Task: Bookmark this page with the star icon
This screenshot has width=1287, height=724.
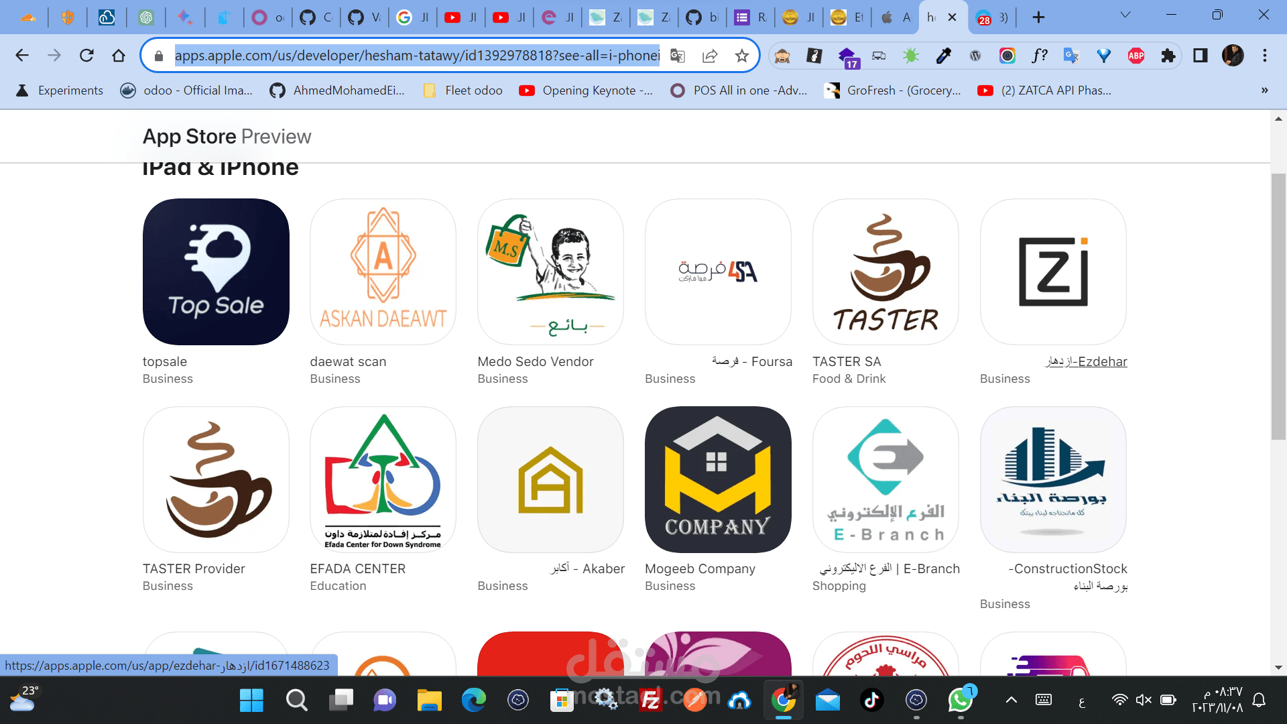Action: pos(741,56)
